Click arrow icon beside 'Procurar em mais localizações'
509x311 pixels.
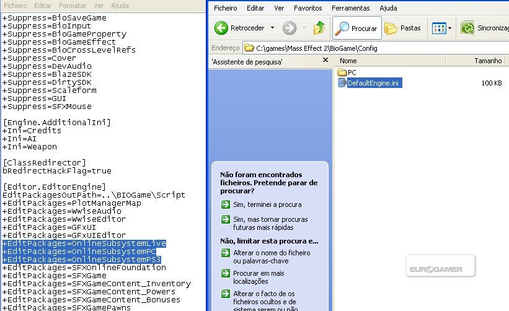tap(226, 273)
